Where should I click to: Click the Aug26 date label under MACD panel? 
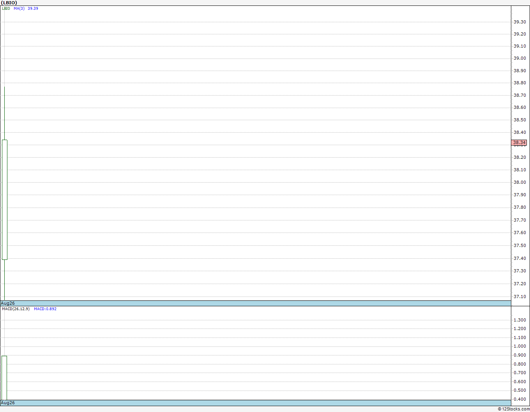coord(8,403)
